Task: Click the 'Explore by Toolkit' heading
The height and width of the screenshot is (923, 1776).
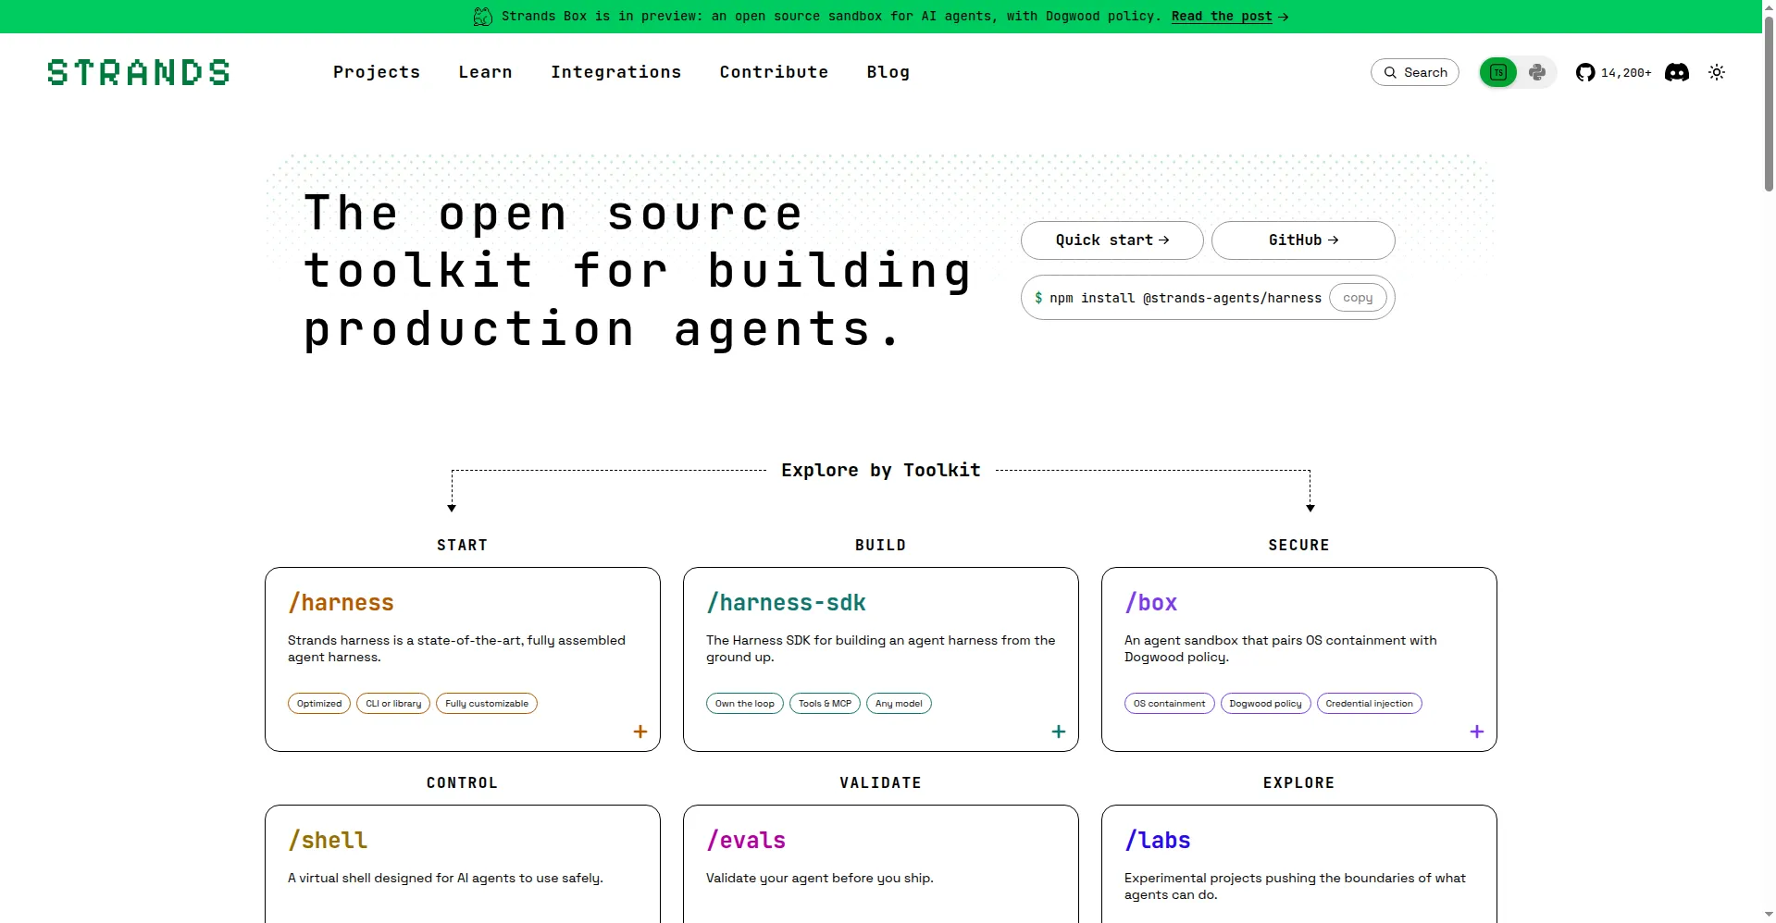Action: [881, 470]
